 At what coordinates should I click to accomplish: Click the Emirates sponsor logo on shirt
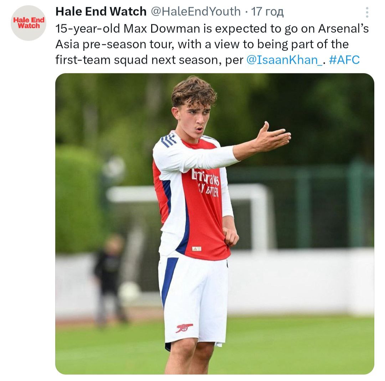[206, 177]
